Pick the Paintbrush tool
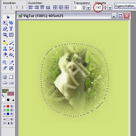Screen dimensions: 136x136 [11, 43]
